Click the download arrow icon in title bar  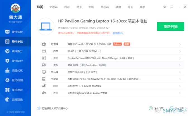[165, 7]
